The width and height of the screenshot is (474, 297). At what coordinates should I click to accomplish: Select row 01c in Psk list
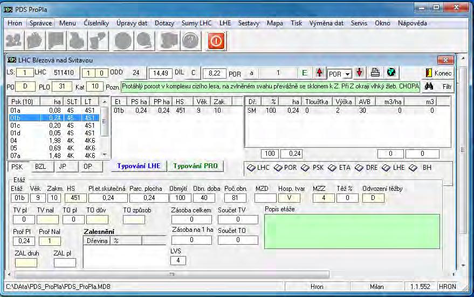[x=54, y=126]
